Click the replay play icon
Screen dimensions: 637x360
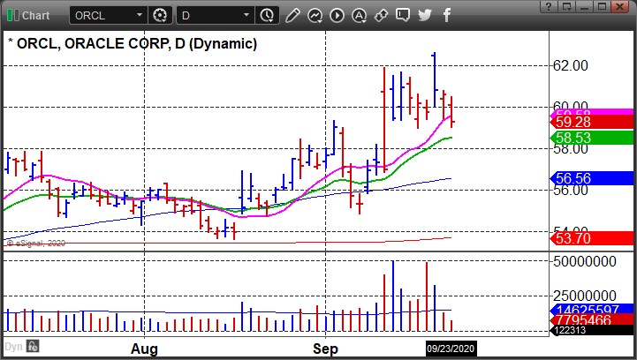[x=337, y=15]
